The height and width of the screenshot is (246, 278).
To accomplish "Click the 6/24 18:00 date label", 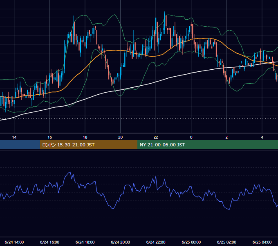I will point(85,242).
